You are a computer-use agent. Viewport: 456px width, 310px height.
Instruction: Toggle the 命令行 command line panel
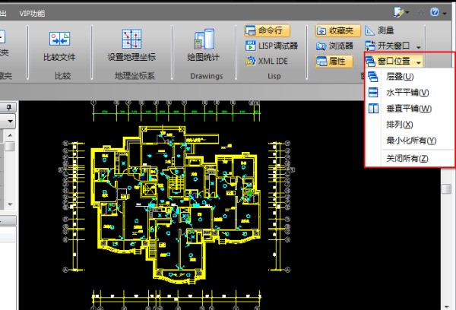click(x=268, y=31)
